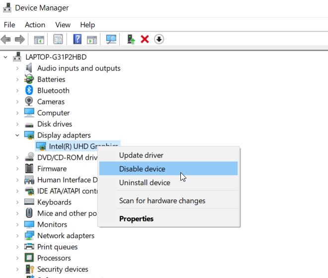Click the Disable device down-arrow toolbar icon
328x278 pixels.
[159, 39]
